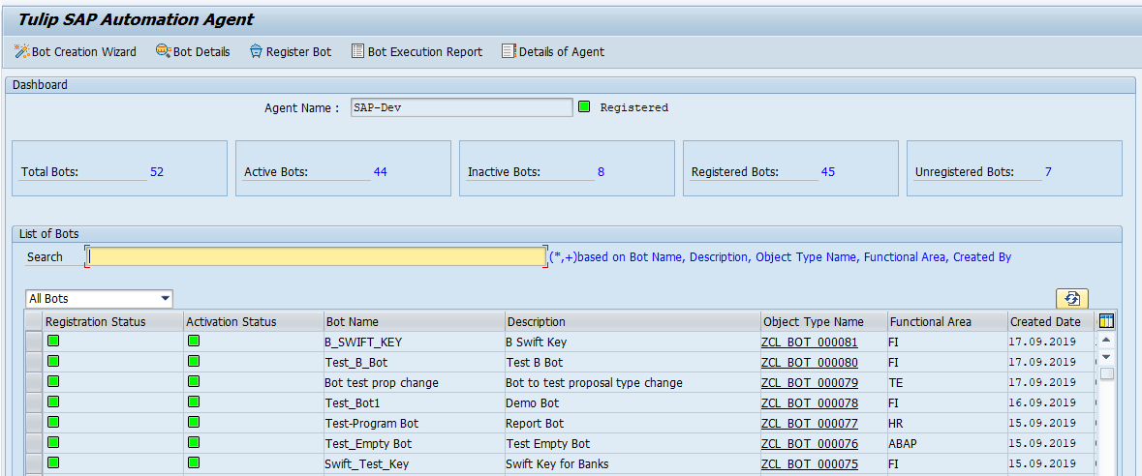Click the Activation Status column header
This screenshot has height=476, width=1142.
[x=254, y=322]
